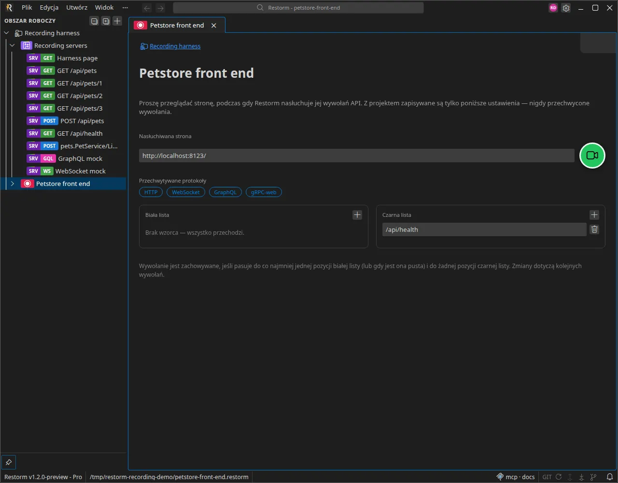Add new item to workspace with plus
Screen dimensions: 618x483
(117, 21)
